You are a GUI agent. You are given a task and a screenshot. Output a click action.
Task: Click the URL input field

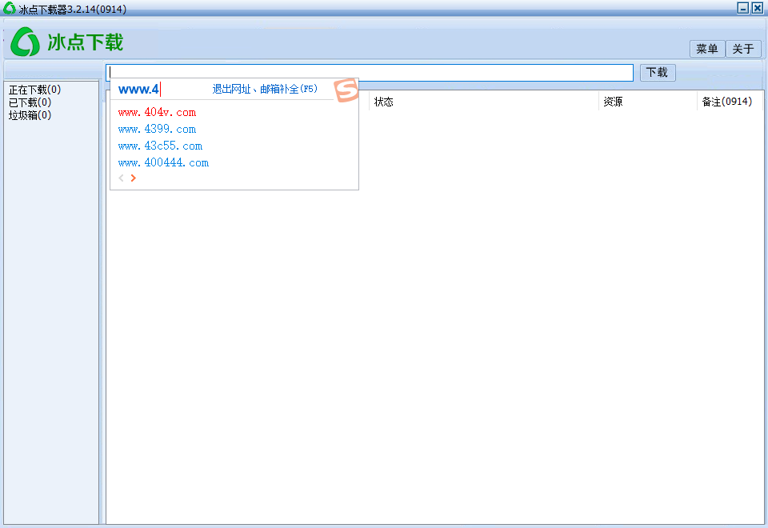(480, 72)
